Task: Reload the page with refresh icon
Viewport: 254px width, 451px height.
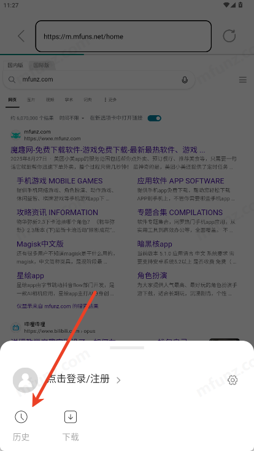Action: click(x=229, y=36)
